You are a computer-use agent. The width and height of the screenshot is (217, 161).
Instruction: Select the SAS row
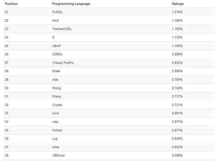(109, 21)
